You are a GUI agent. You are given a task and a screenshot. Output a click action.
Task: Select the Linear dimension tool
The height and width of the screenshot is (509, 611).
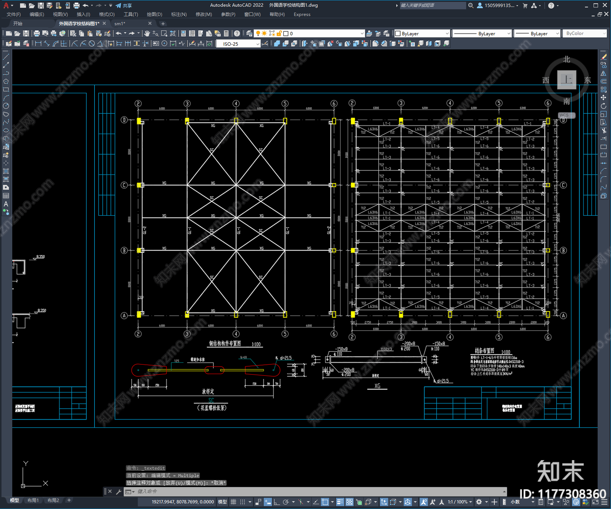pyautogui.click(x=38, y=44)
